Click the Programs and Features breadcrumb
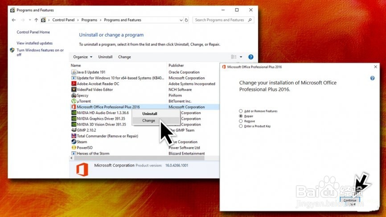The width and height of the screenshot is (386, 217). pyautogui.click(x=123, y=20)
